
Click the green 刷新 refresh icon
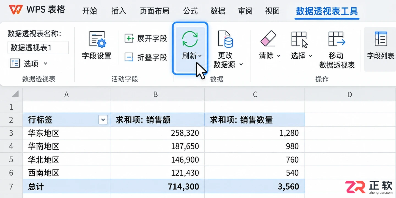(x=190, y=39)
